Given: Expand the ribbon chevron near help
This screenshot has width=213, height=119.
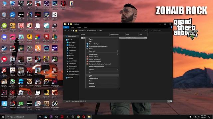Looking at the screenshot, I should (169, 27).
